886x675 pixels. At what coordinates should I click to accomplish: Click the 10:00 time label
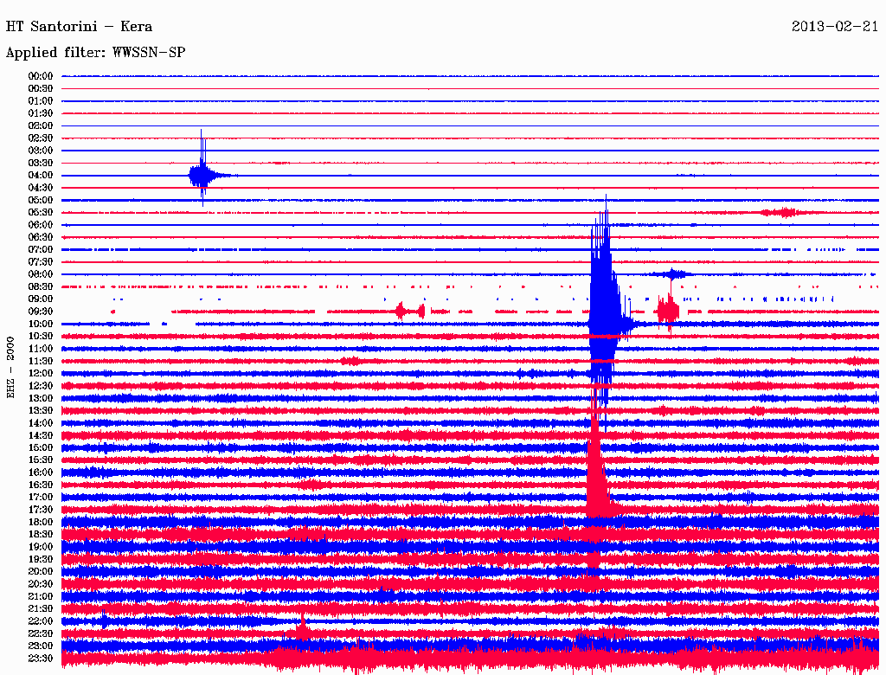(x=41, y=324)
